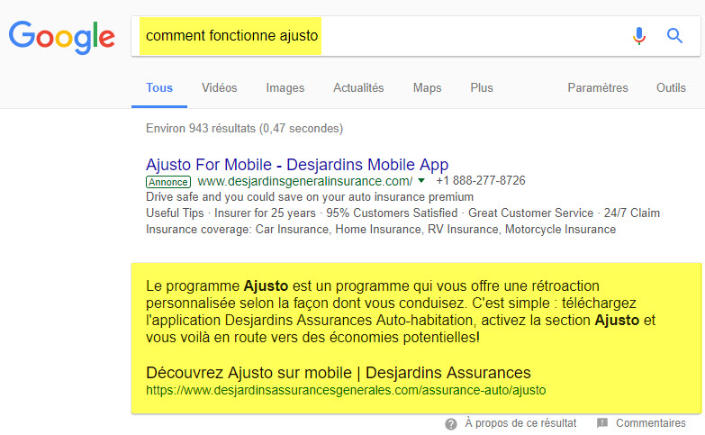
Task: Click the Google logo
Action: coord(62,37)
